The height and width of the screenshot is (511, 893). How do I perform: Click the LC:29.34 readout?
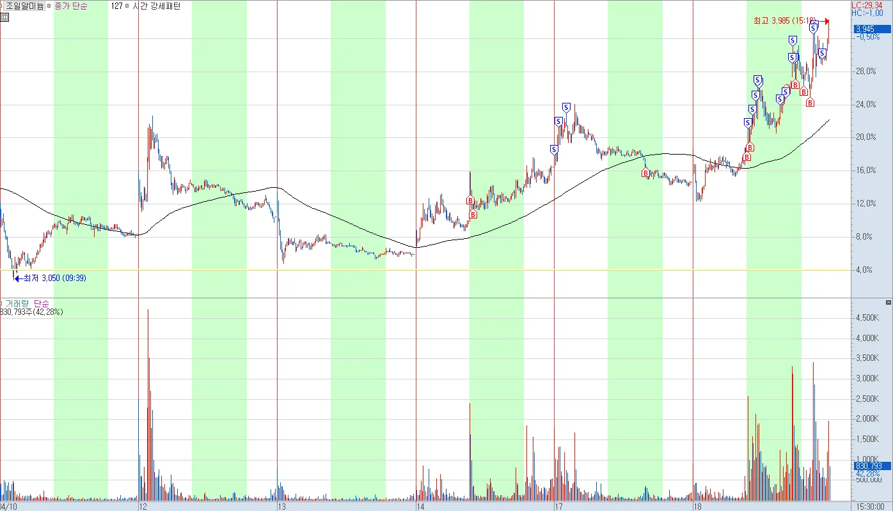tap(867, 5)
